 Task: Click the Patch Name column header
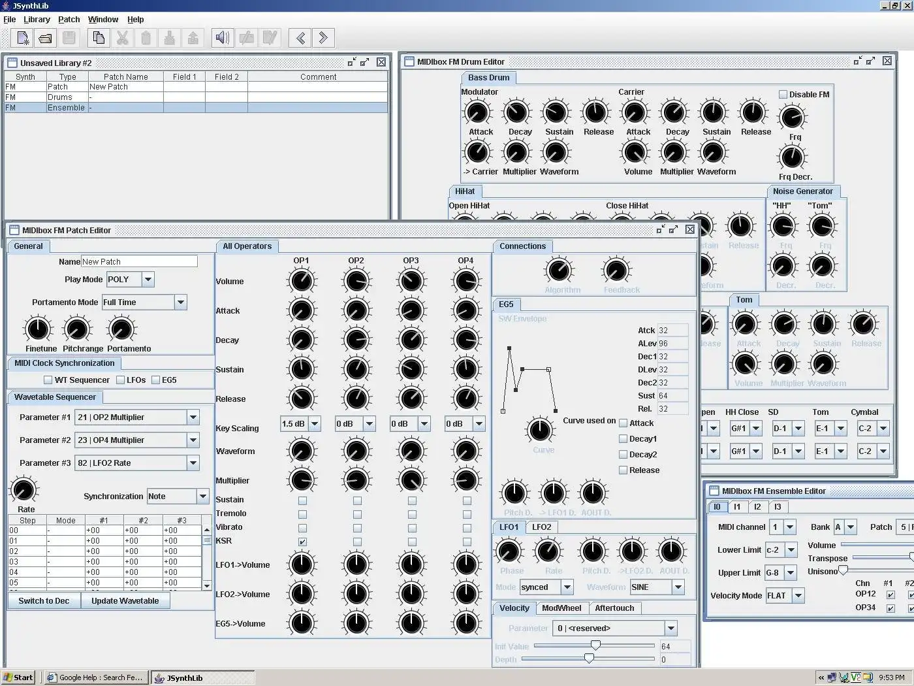point(125,77)
